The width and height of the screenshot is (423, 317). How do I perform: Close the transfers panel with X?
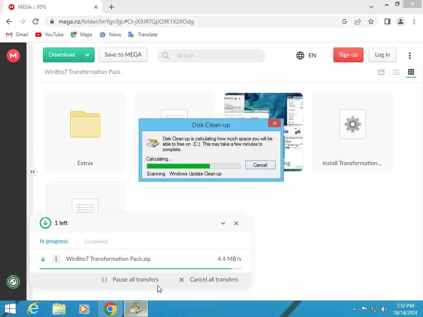pyautogui.click(x=236, y=223)
